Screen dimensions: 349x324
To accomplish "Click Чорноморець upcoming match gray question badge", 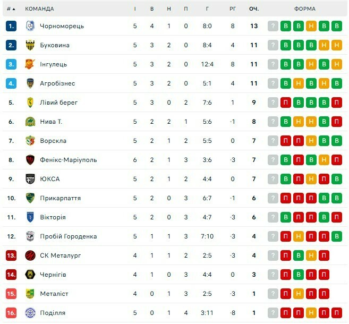I will tap(273, 26).
